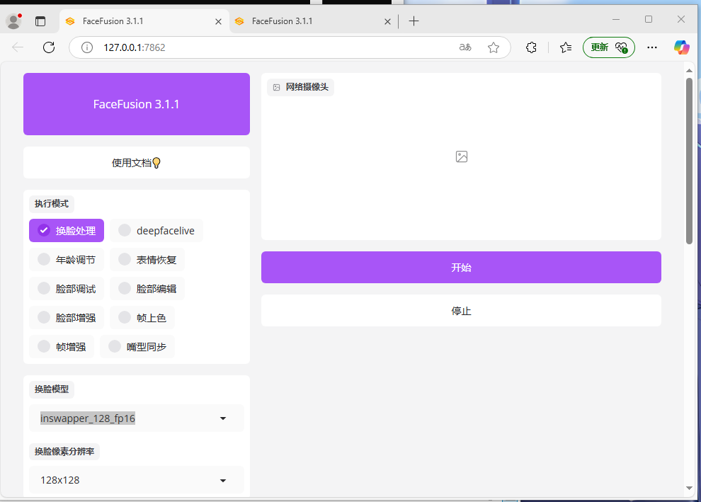Open the read aloud/translate icon

(x=465, y=47)
